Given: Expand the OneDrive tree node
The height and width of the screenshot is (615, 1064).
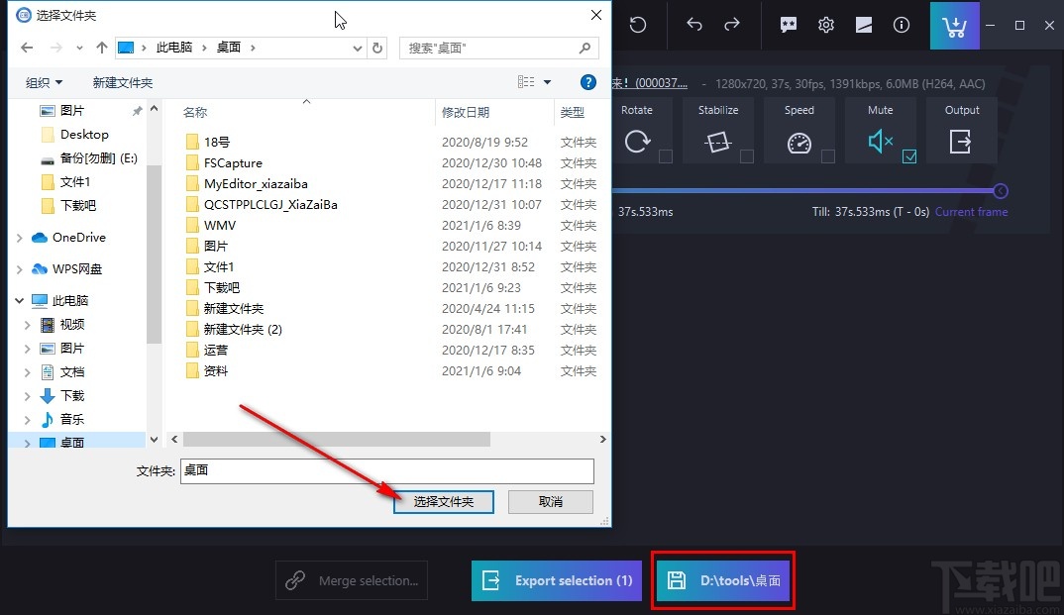Looking at the screenshot, I should click(18, 237).
